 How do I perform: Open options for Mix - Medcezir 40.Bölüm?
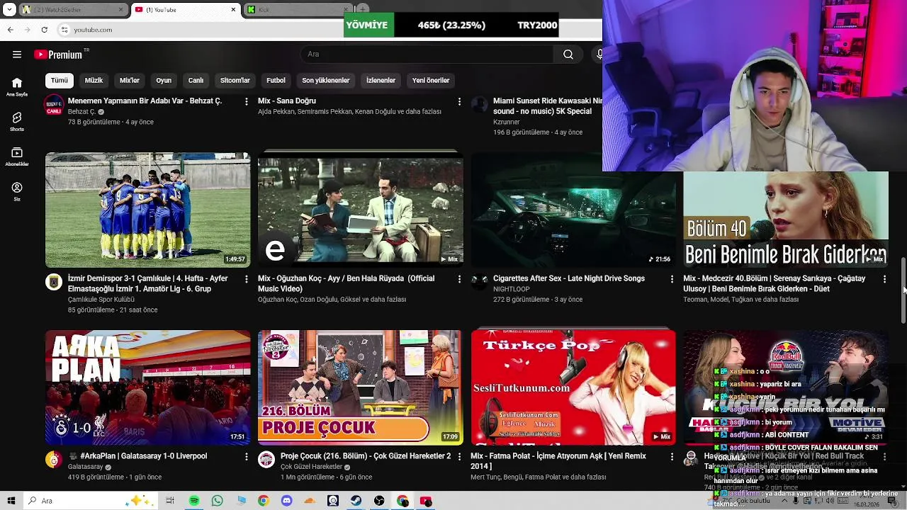click(884, 279)
